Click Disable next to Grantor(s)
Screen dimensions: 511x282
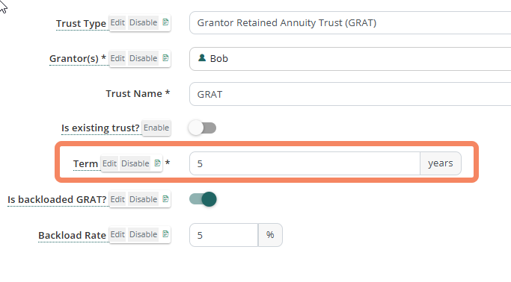pos(144,58)
